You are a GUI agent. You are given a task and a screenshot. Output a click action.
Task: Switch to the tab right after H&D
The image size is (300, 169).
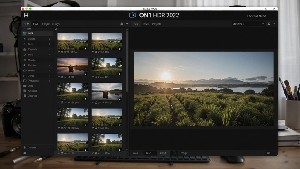[46, 24]
